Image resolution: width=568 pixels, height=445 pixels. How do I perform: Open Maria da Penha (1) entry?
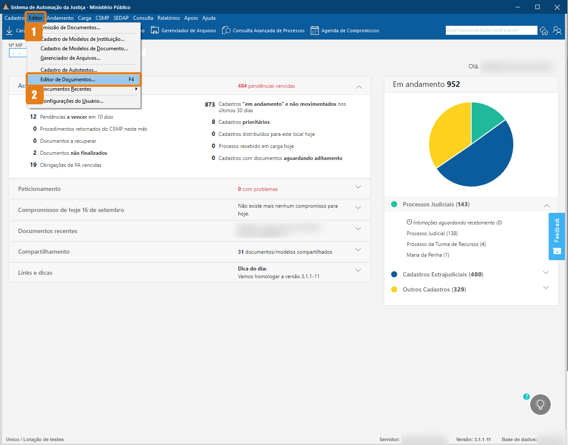click(x=428, y=255)
